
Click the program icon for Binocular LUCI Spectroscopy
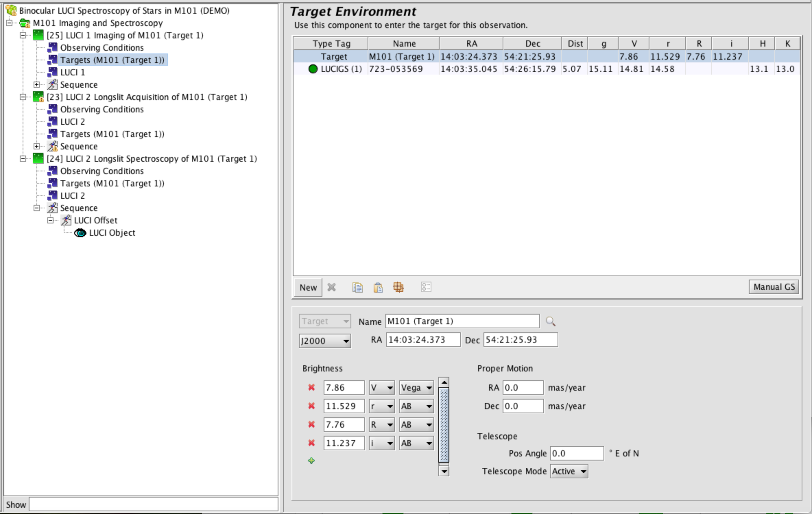(x=11, y=10)
